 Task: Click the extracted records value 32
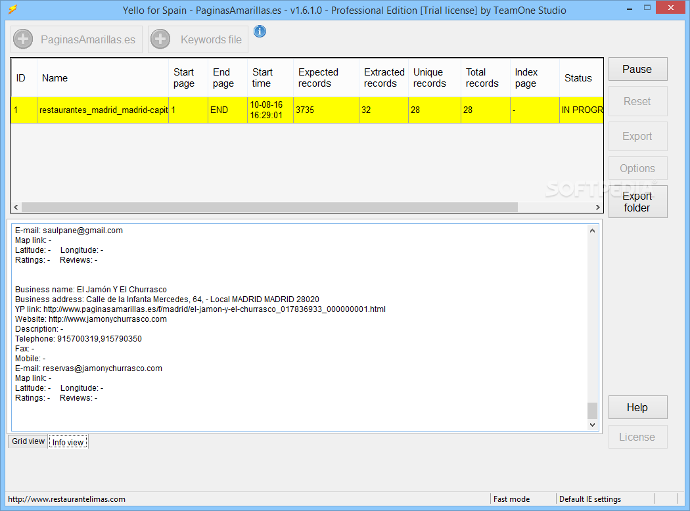pos(384,110)
